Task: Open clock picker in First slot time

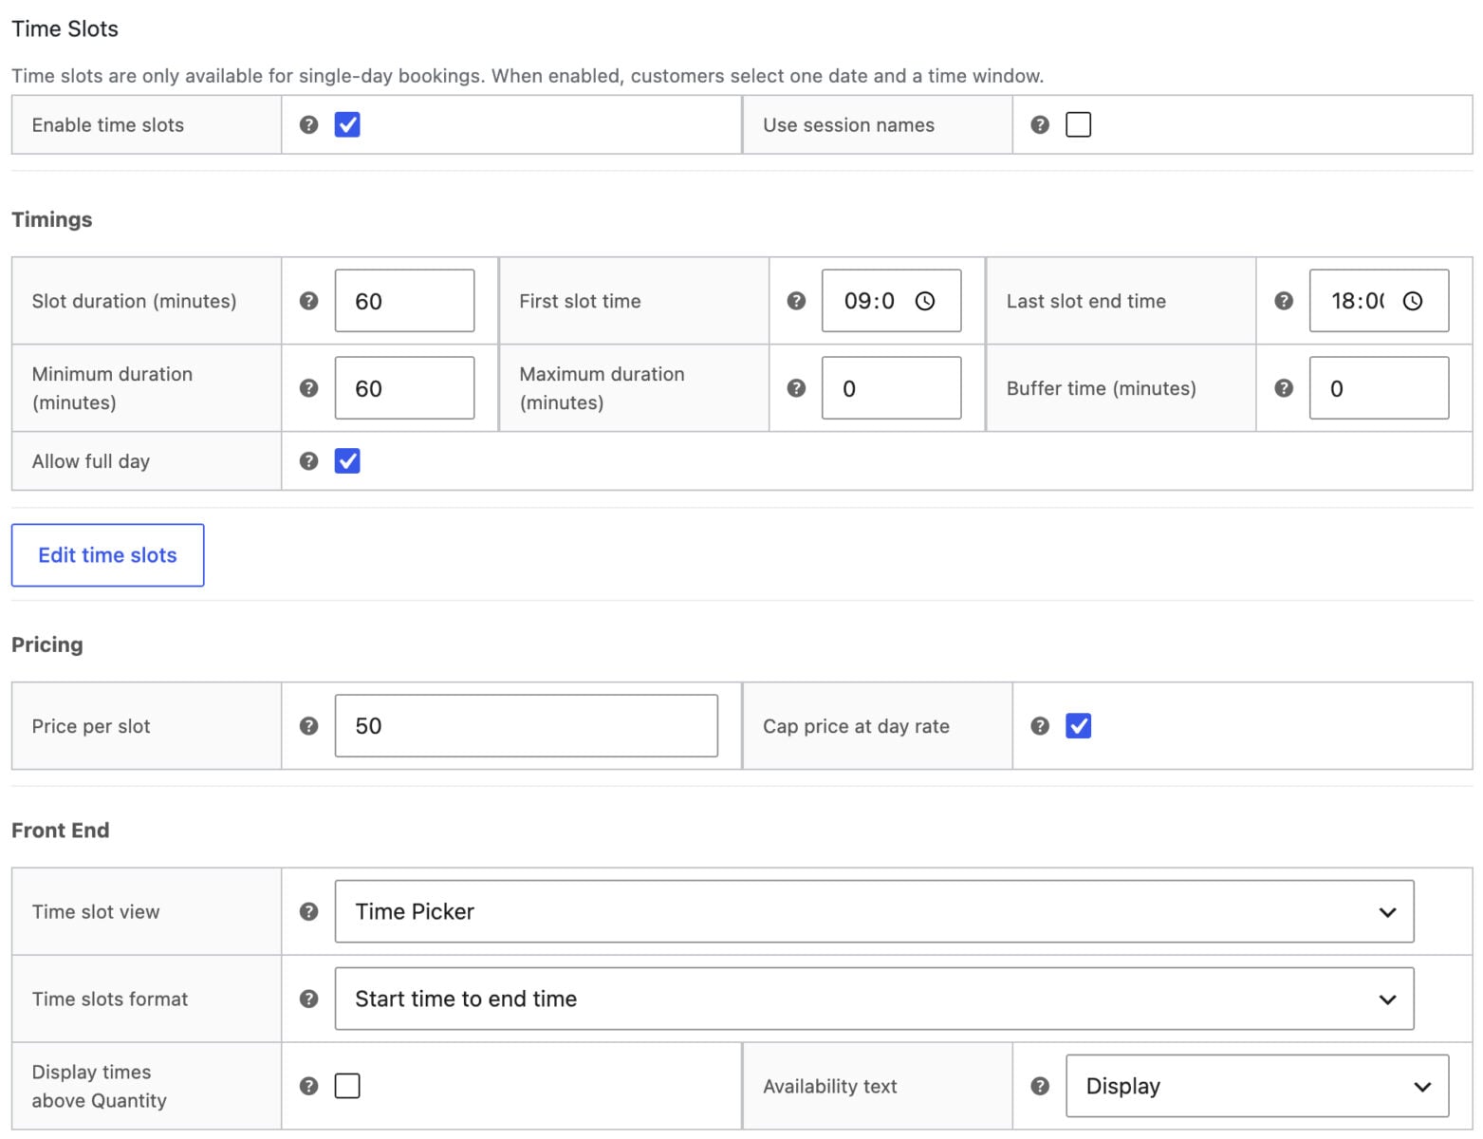Action: tap(925, 301)
